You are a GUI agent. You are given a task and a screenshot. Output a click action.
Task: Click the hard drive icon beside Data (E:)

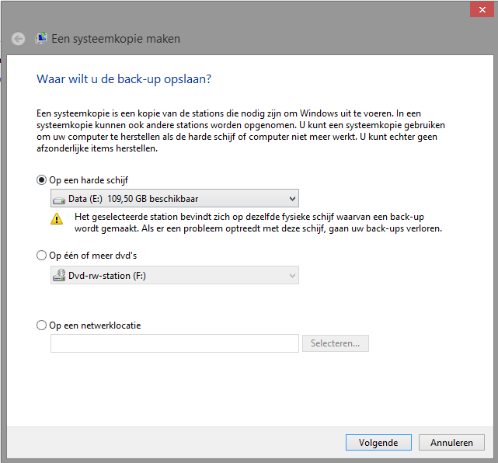tap(59, 200)
